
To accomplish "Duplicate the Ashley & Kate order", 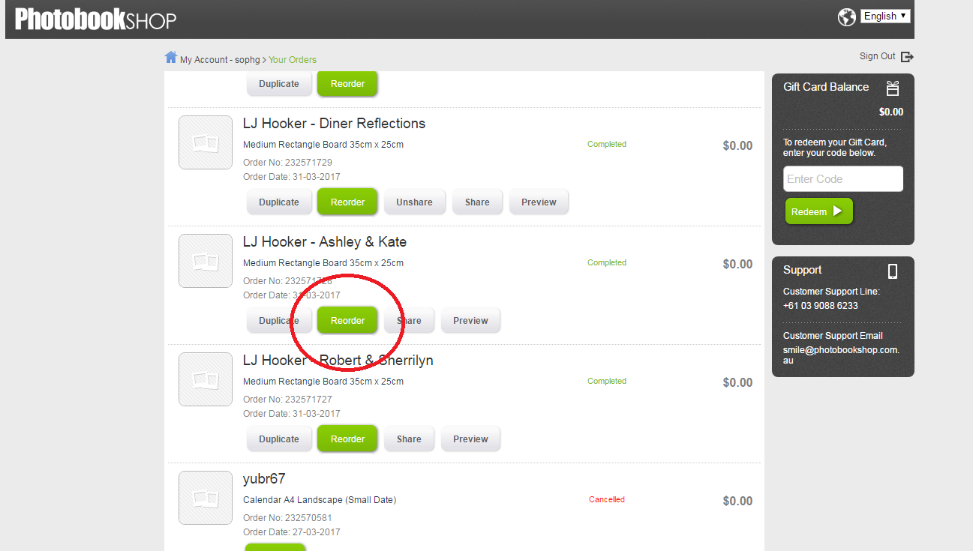I will 279,320.
